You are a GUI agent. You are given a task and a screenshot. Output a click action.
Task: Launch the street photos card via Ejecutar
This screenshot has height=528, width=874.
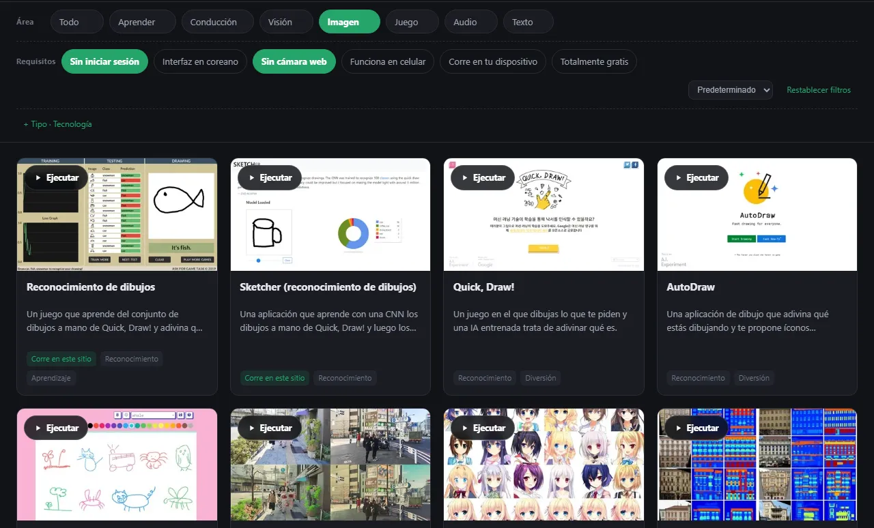pyautogui.click(x=270, y=428)
